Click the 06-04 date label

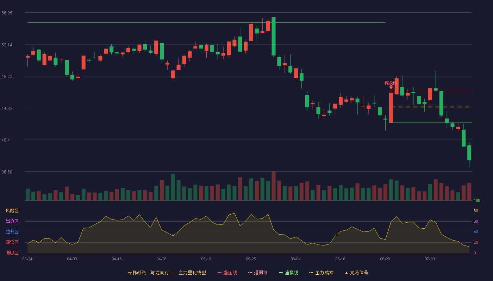coord(295,259)
